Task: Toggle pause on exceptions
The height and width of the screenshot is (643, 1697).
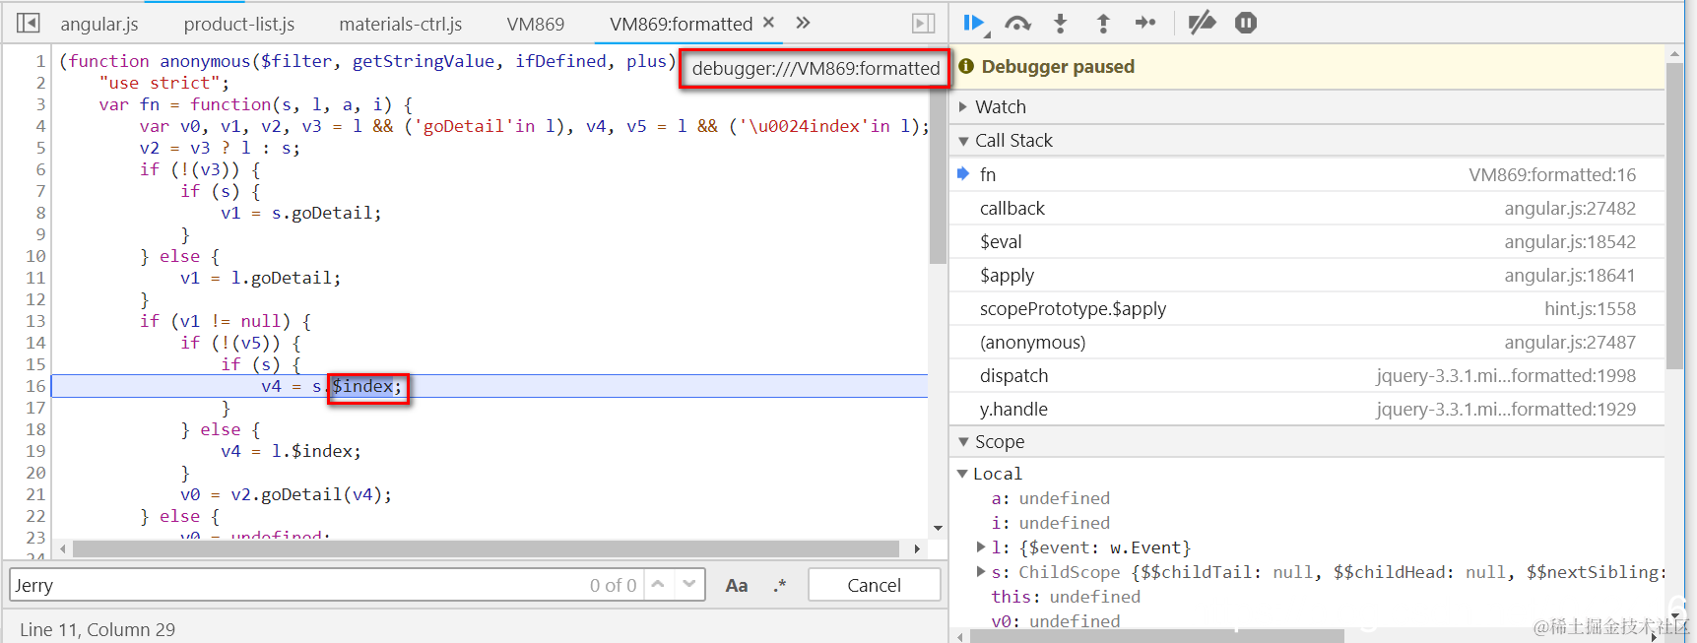Action: click(x=1246, y=23)
